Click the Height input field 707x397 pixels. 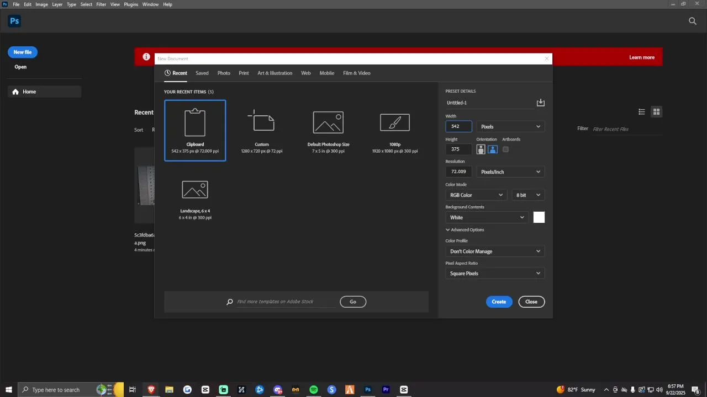tap(459, 149)
